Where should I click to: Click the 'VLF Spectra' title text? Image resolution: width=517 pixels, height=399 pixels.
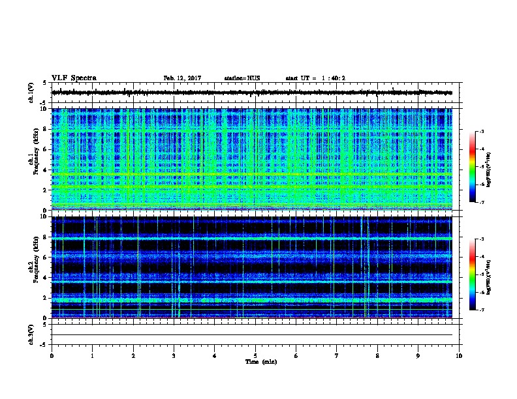pyautogui.click(x=74, y=78)
